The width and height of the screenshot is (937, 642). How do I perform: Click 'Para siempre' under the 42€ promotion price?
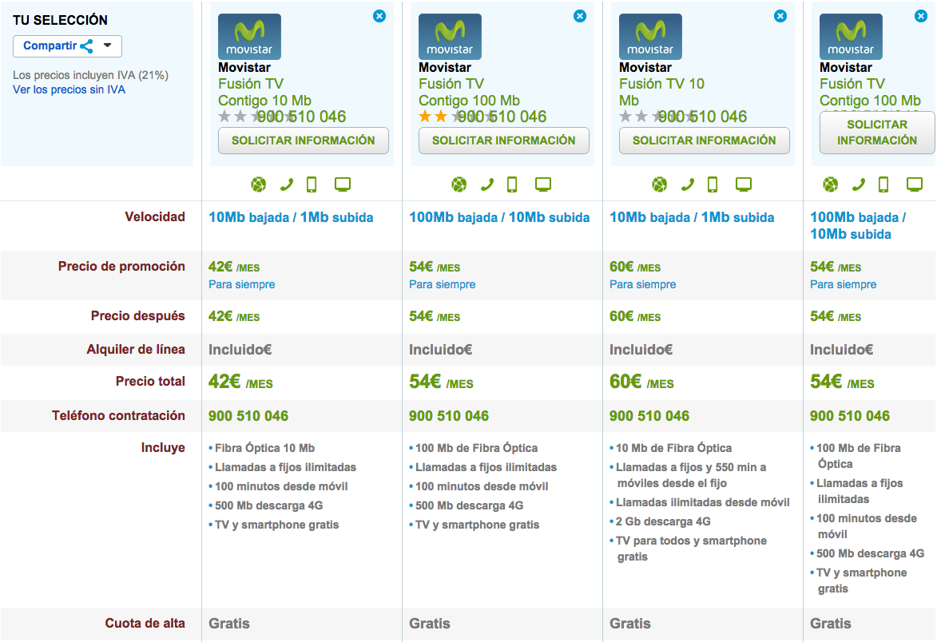pos(242,285)
